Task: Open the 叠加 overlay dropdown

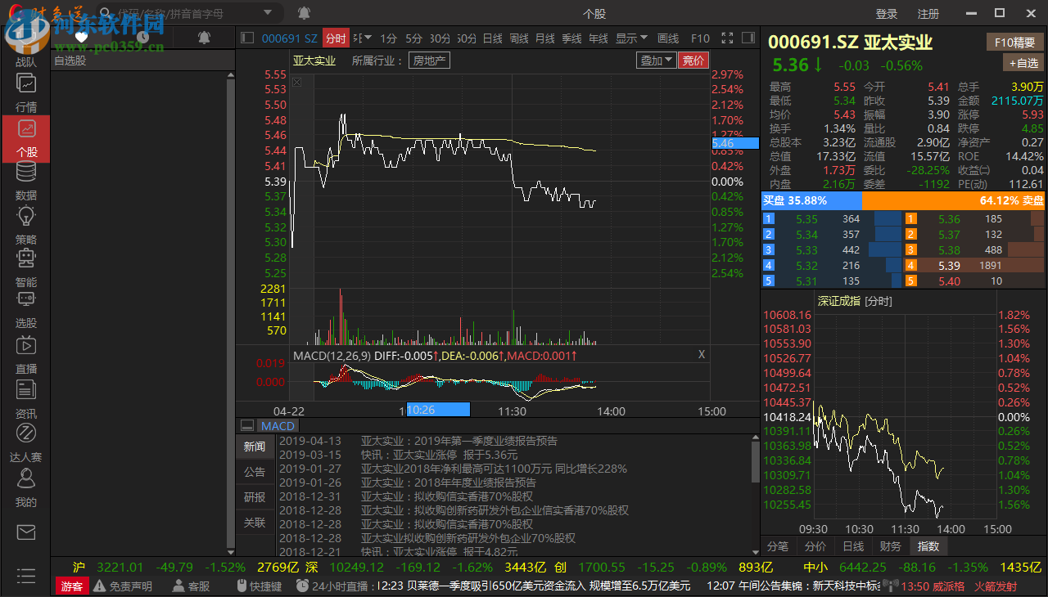Action: 656,60
